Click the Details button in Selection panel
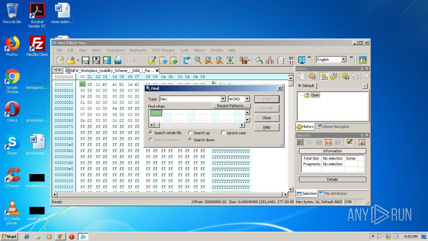Image resolution: width=428 pixels, height=241 pixels. [332, 179]
